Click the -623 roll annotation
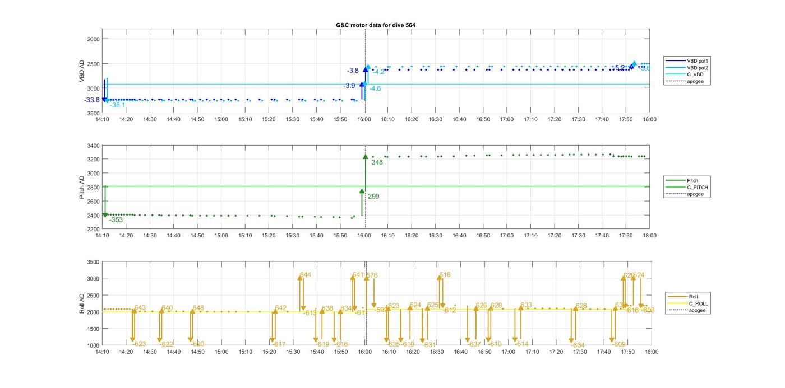The image size is (785, 388). pos(140,344)
